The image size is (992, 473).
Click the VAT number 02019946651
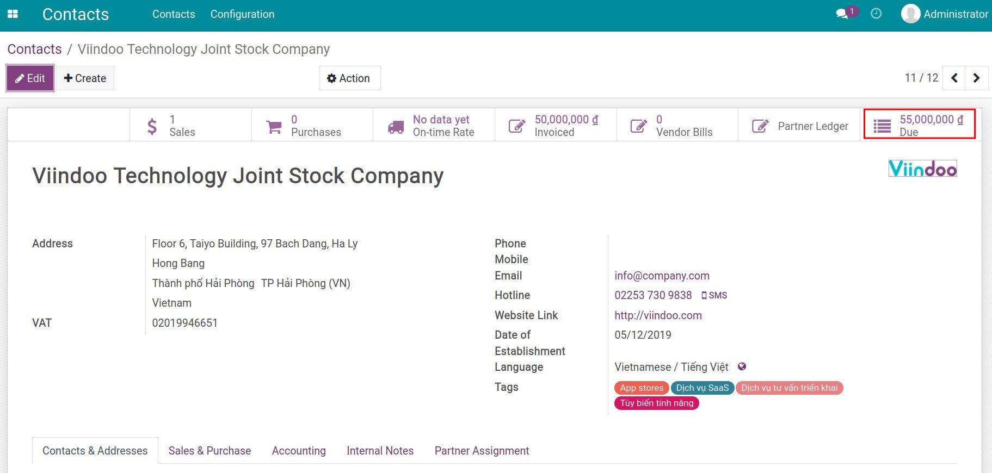pos(184,323)
